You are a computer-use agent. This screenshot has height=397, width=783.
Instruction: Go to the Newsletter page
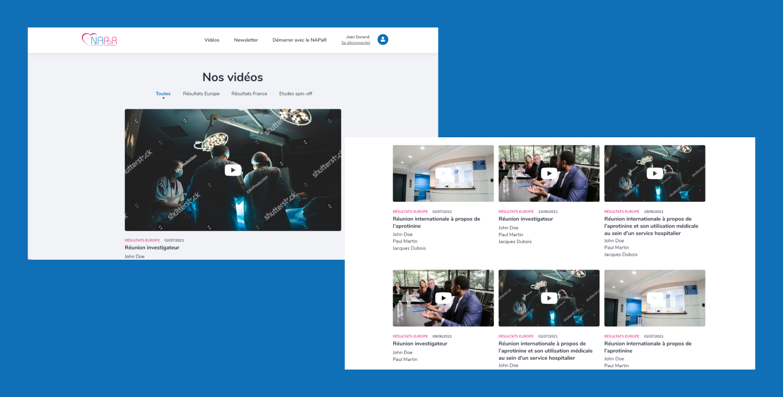[246, 40]
